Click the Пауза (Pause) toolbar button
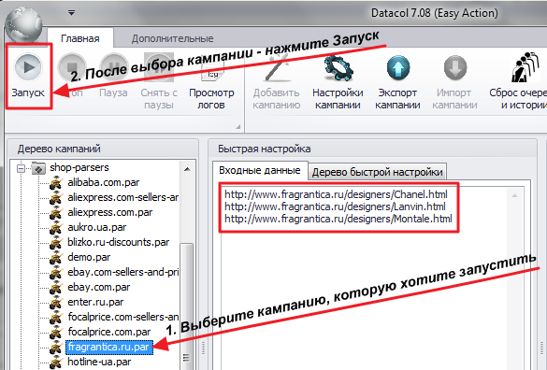The width and height of the screenshot is (547, 370). pyautogui.click(x=113, y=76)
